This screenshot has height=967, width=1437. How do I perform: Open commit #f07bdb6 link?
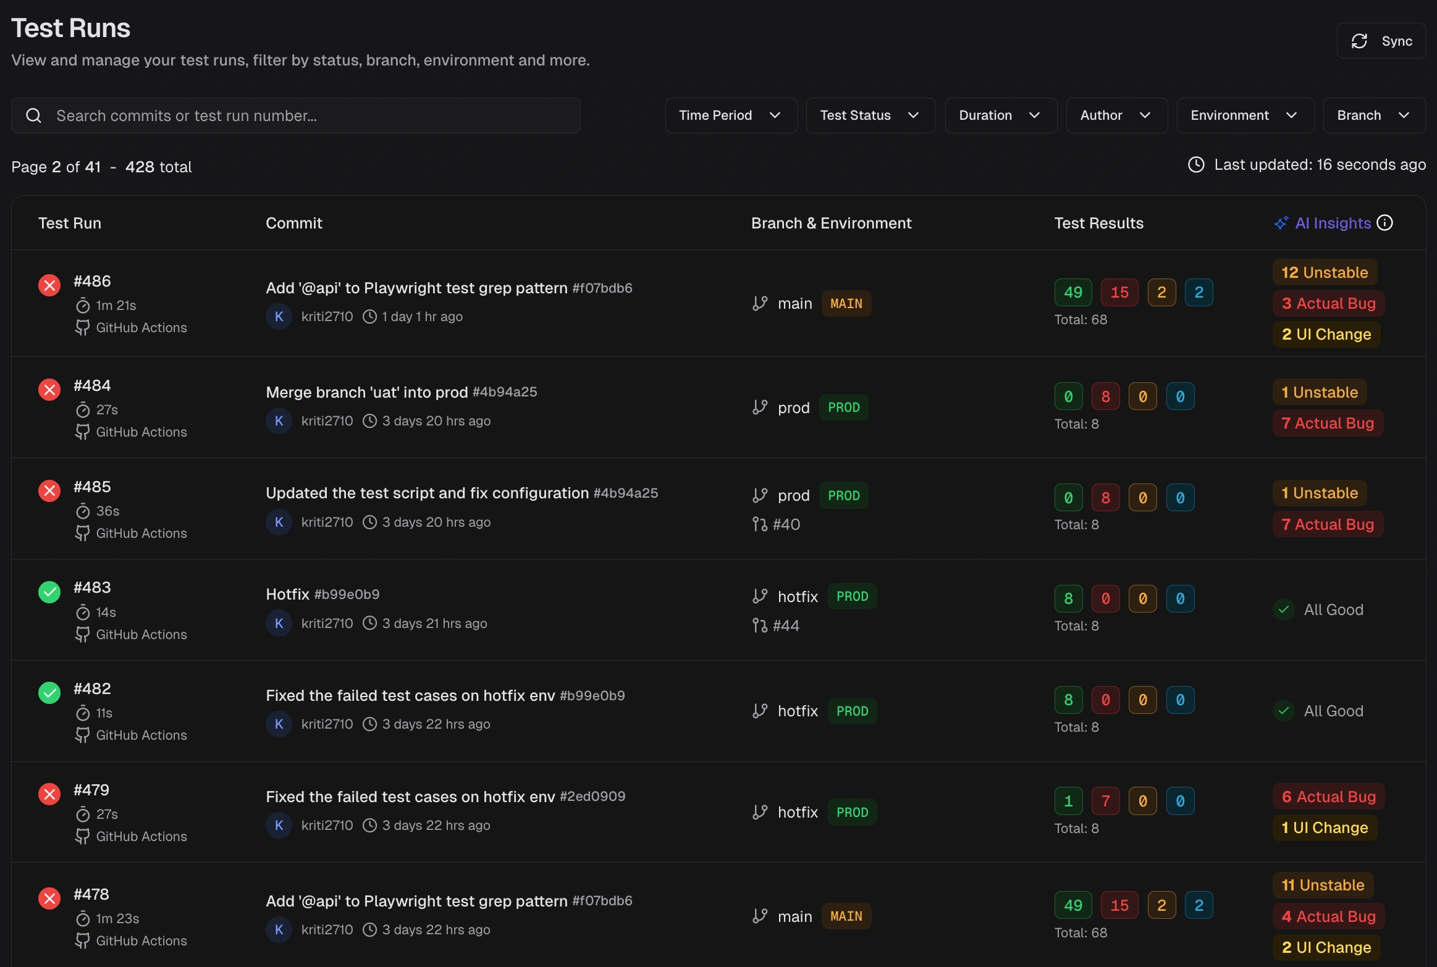(602, 287)
